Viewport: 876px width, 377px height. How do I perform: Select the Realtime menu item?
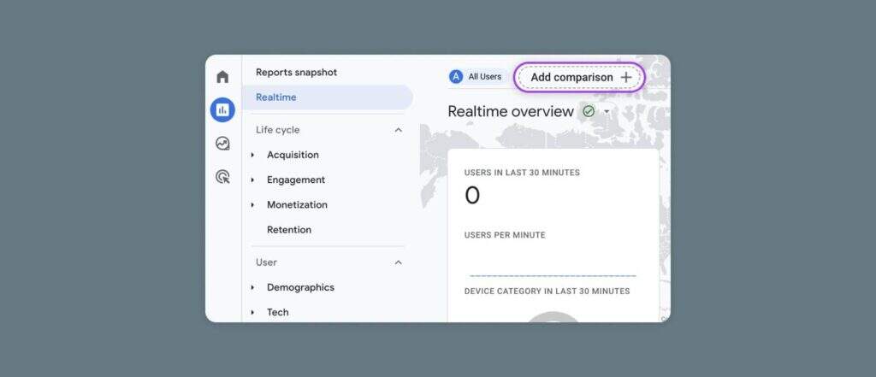click(x=275, y=97)
